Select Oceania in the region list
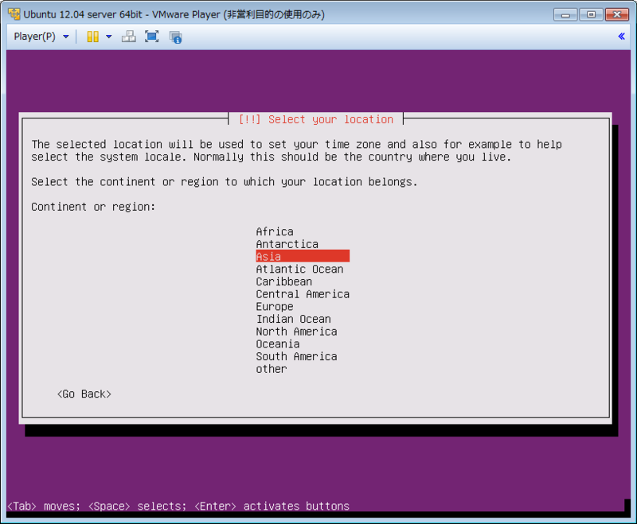 click(x=278, y=344)
